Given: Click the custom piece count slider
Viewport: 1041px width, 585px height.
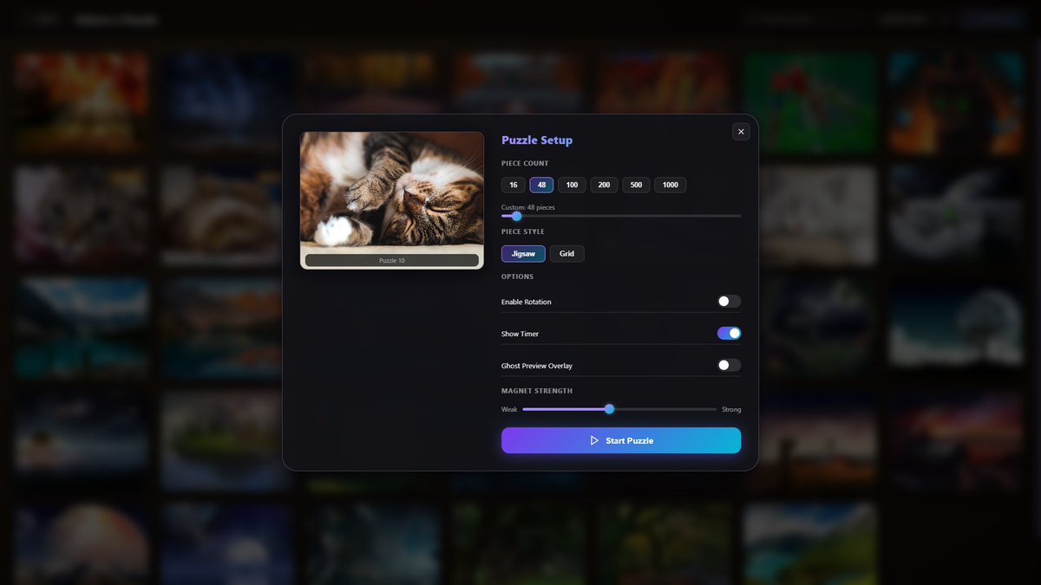Looking at the screenshot, I should click(x=621, y=216).
